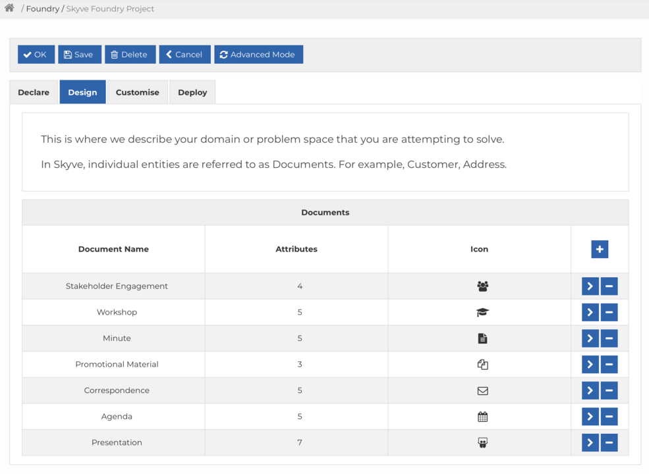
Task: Remove the Agenda document
Action: pos(609,417)
